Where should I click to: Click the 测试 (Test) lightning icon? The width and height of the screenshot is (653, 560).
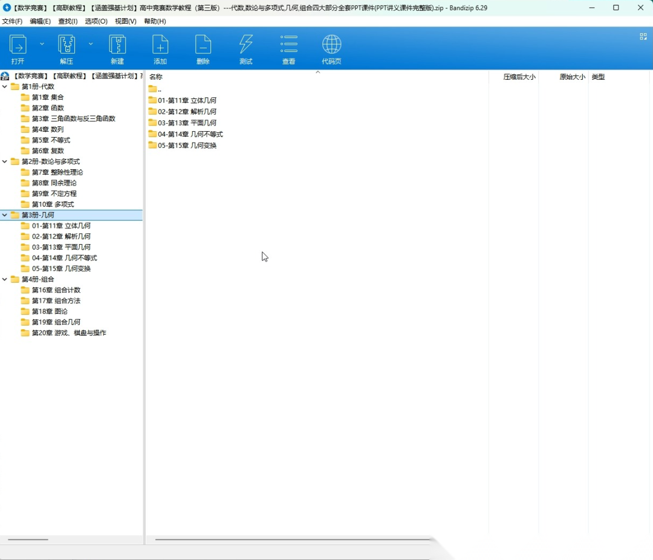click(x=246, y=45)
